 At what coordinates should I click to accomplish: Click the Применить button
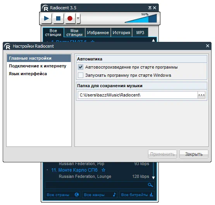(162, 154)
